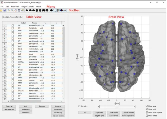Viewport: 167px width, 119px height.
Task: Click the transparency slider left arrow
Action: [99, 107]
